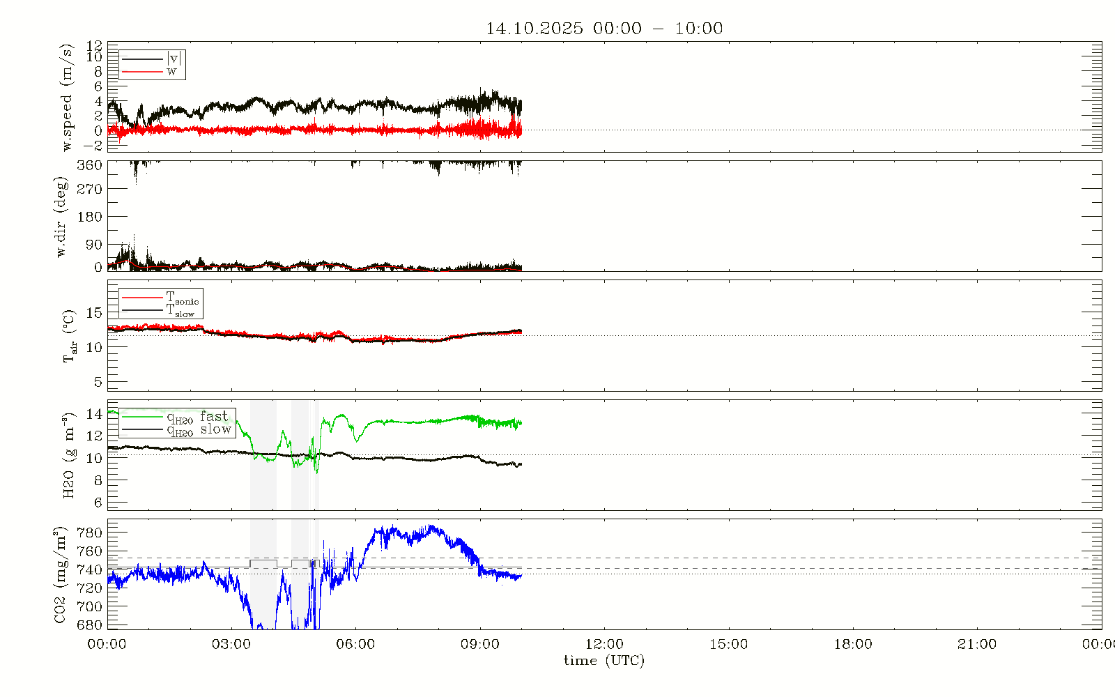The height and width of the screenshot is (697, 1115).
Task: Click the w.dir (deg) axis title
Action: coord(61,217)
